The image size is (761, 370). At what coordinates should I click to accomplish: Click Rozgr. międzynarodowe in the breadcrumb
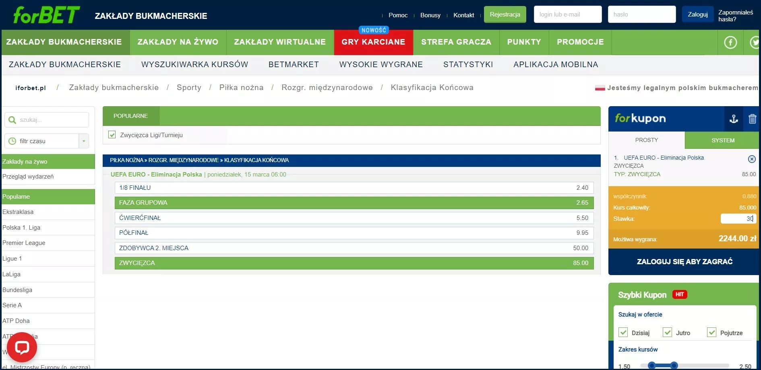pyautogui.click(x=327, y=88)
